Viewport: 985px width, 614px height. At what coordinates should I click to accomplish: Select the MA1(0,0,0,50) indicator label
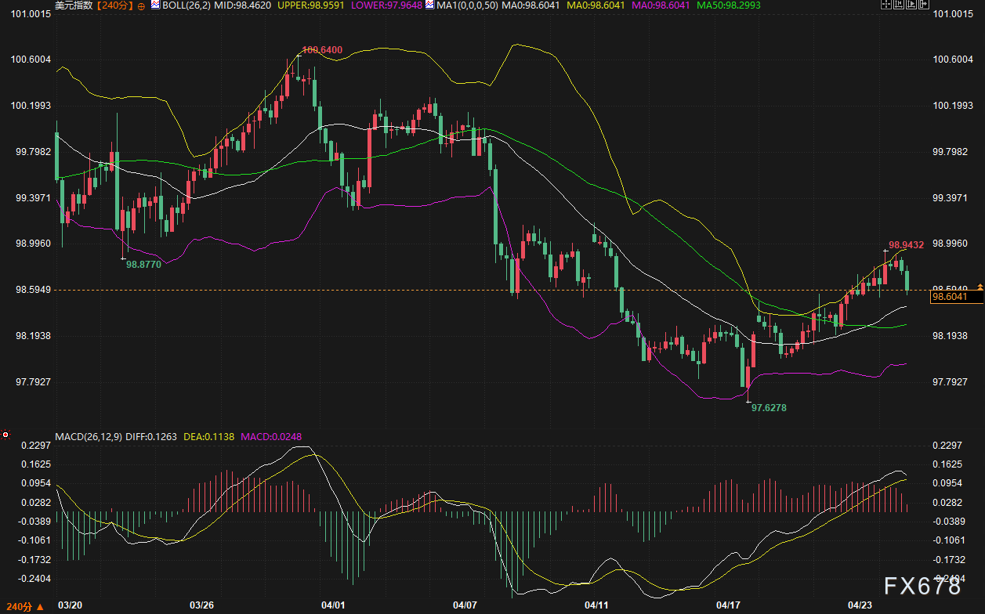pos(463,5)
